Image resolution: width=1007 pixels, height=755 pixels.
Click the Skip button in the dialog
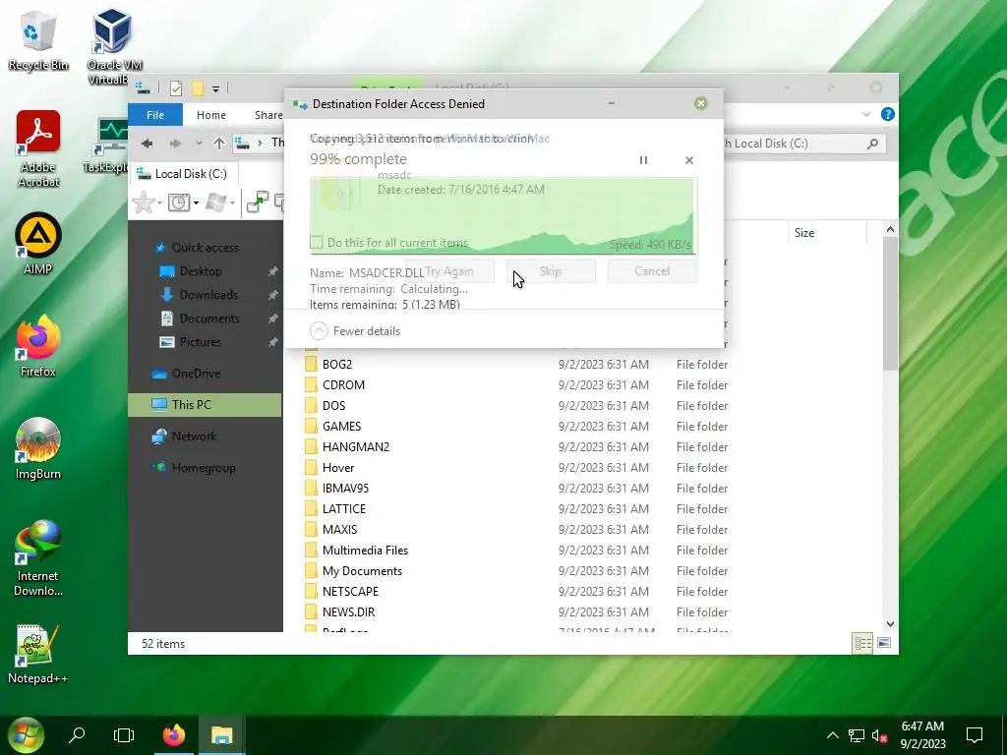pos(551,271)
